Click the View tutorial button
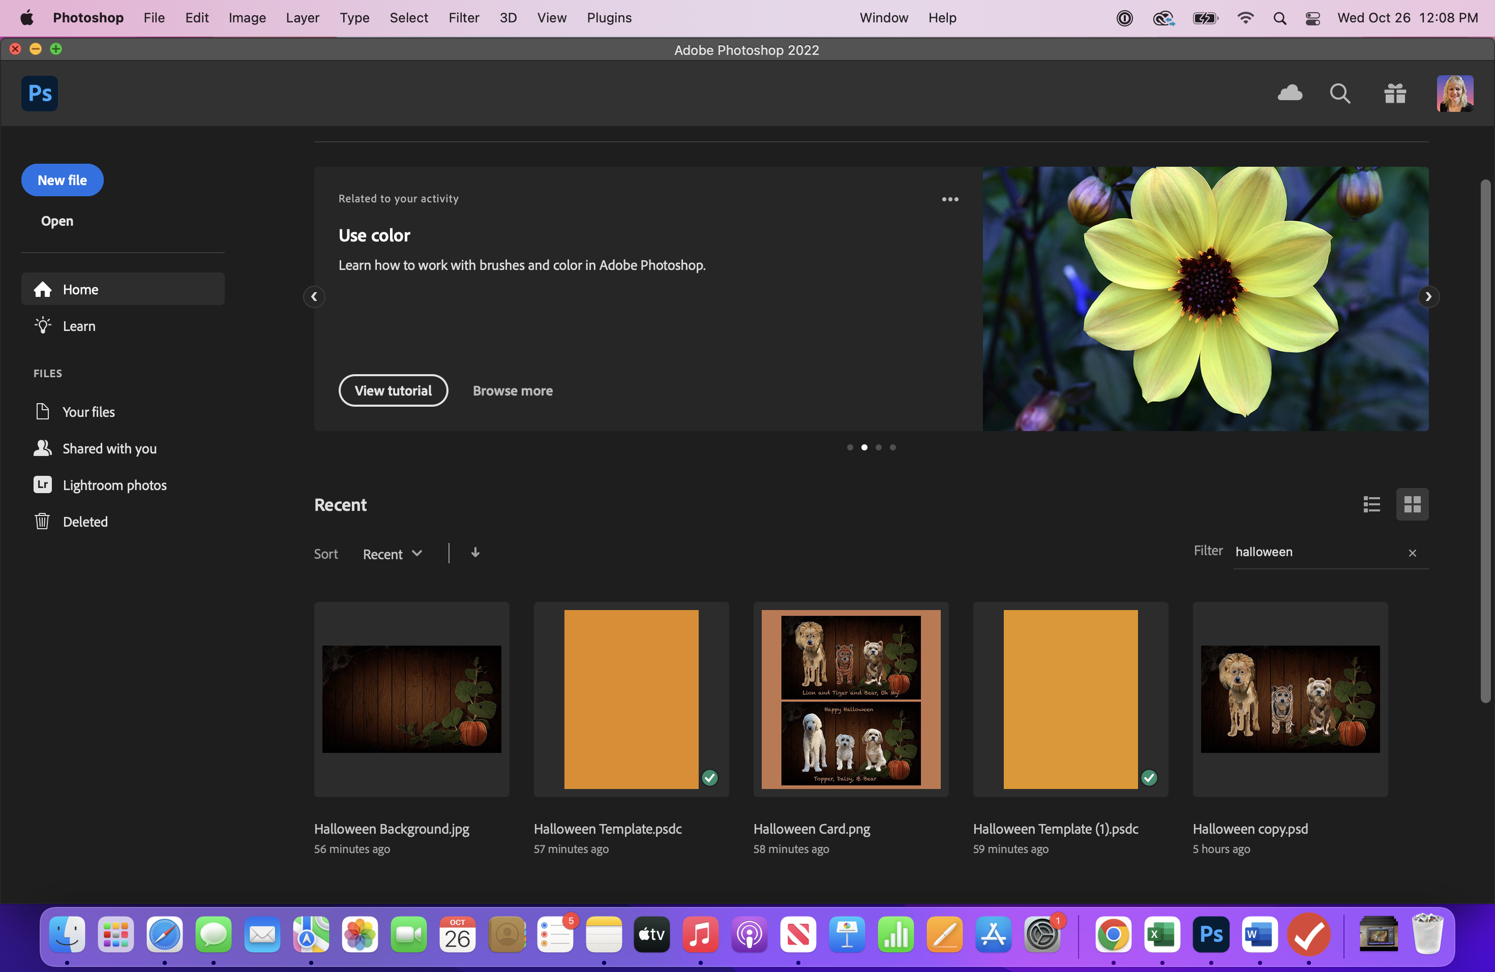Screen dimensions: 1495x972 [x=392, y=390]
